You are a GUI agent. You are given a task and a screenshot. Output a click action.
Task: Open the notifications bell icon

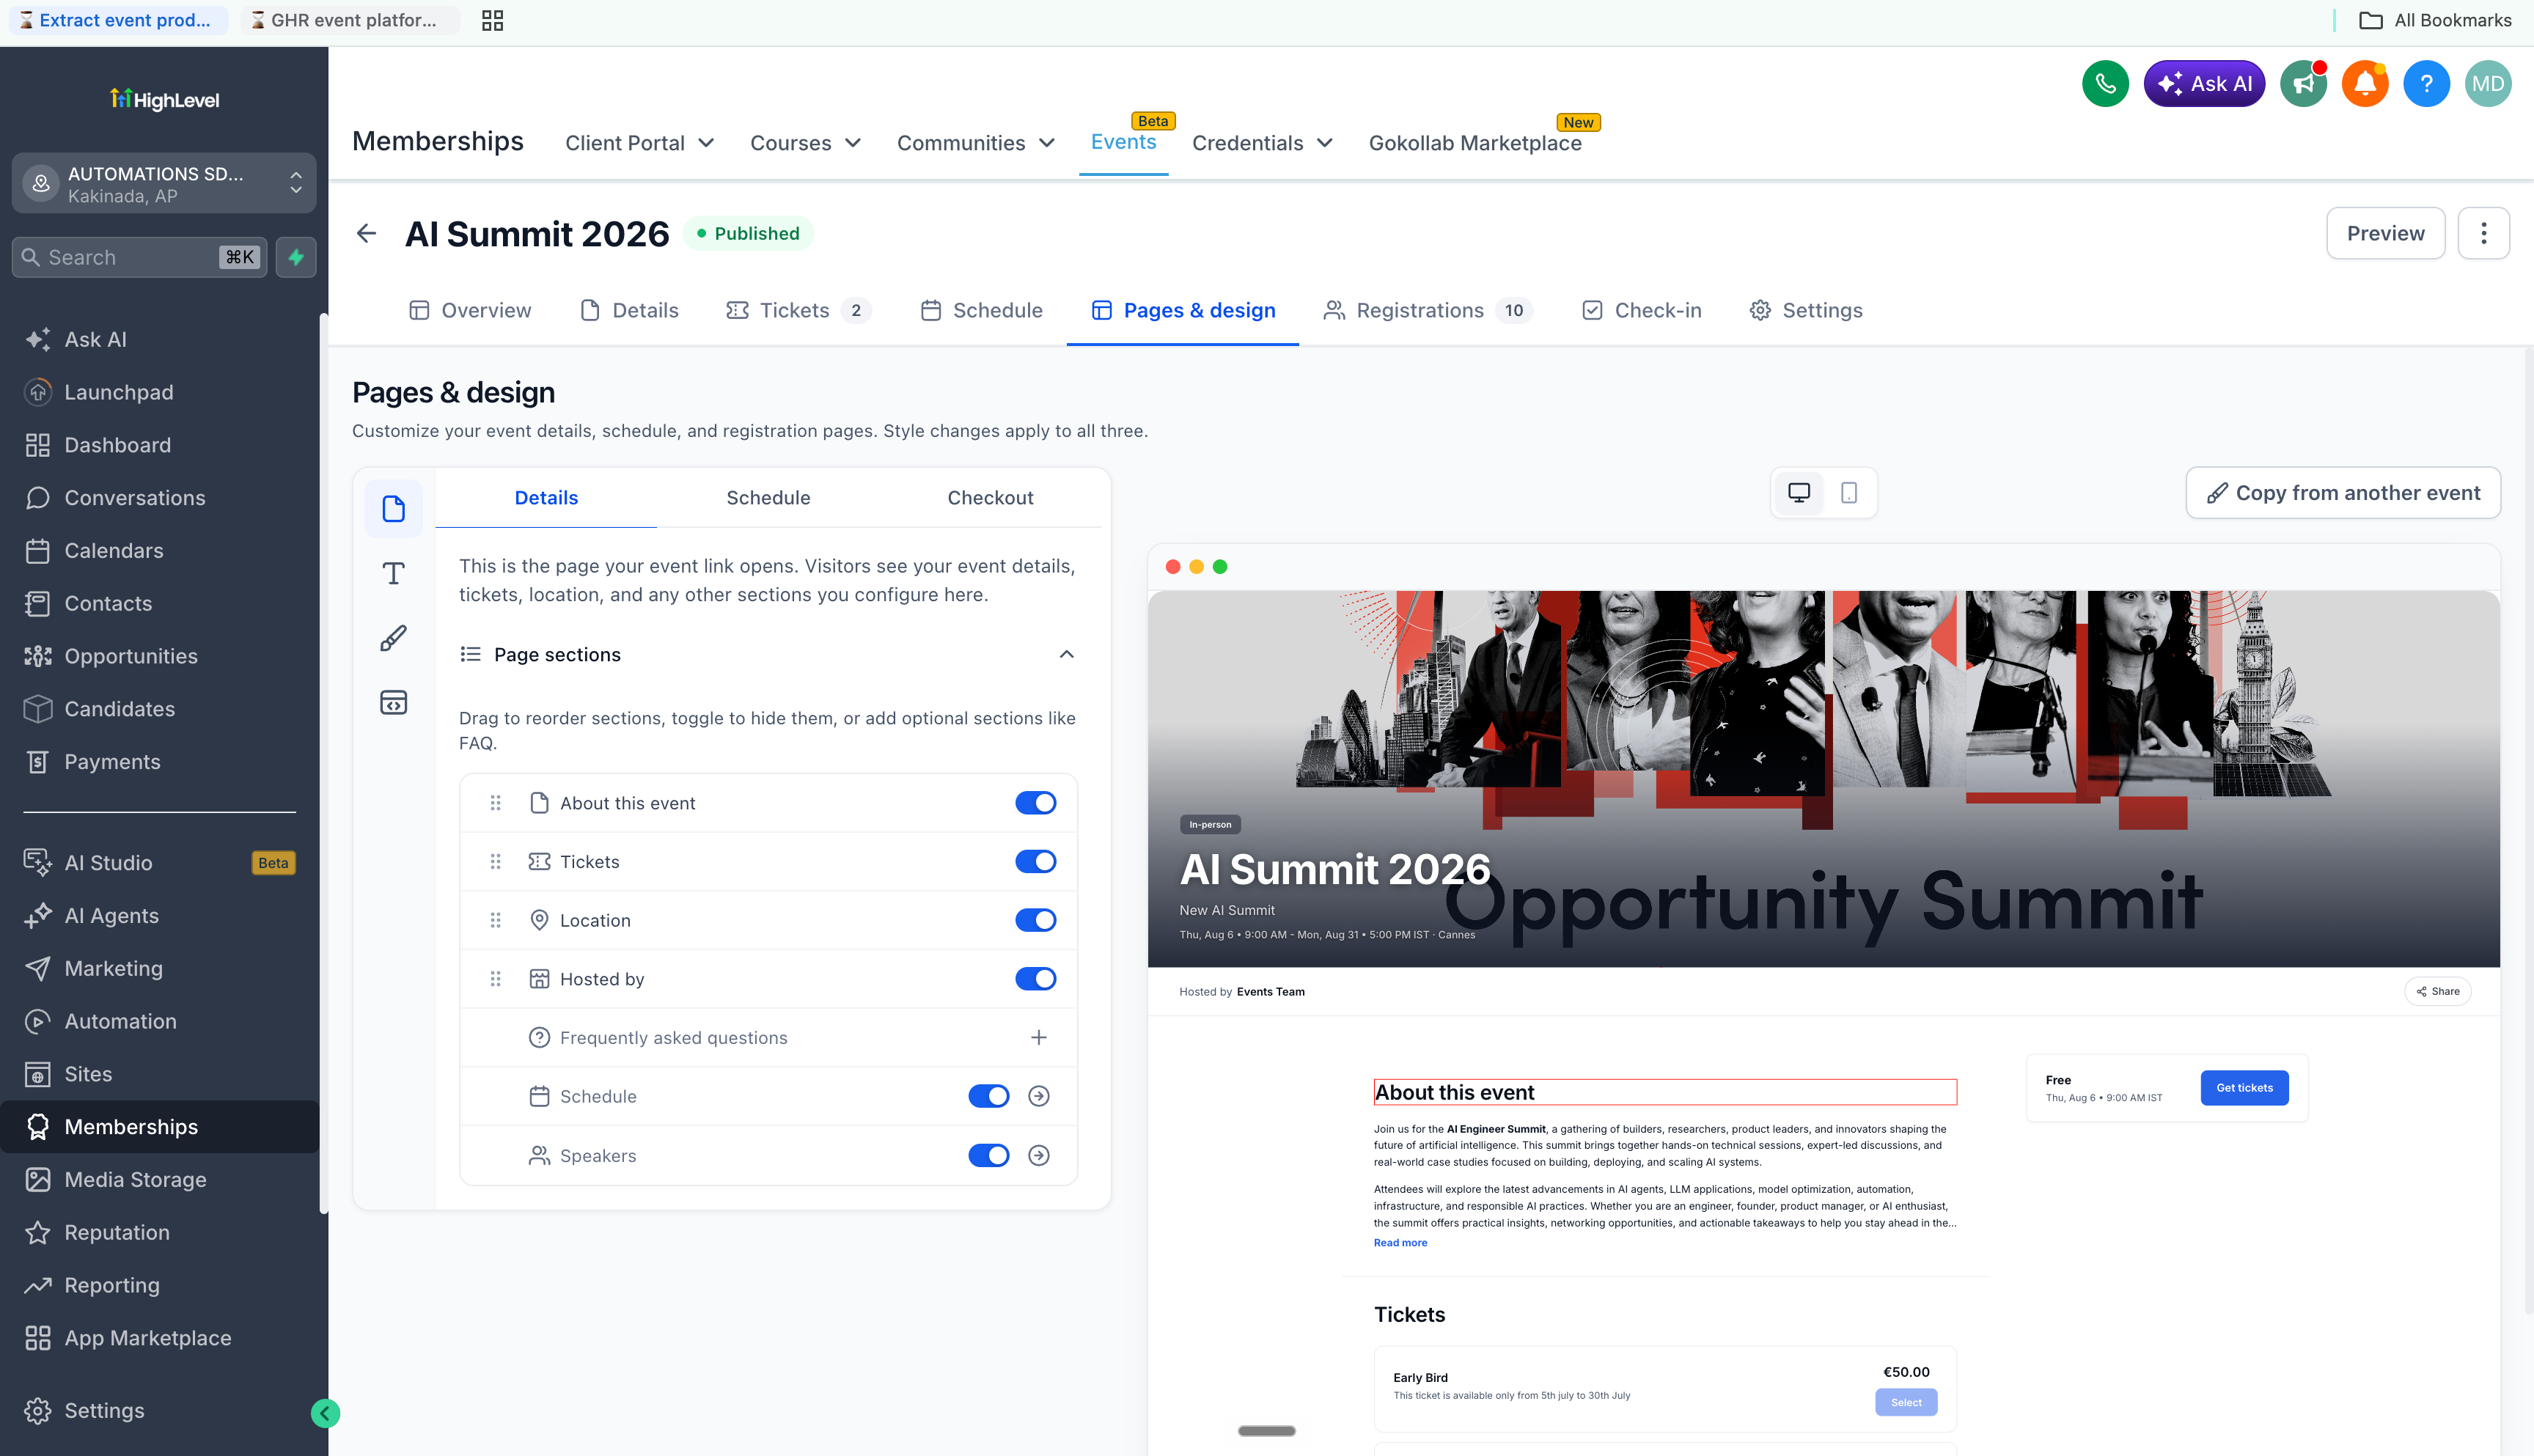pos(2365,84)
